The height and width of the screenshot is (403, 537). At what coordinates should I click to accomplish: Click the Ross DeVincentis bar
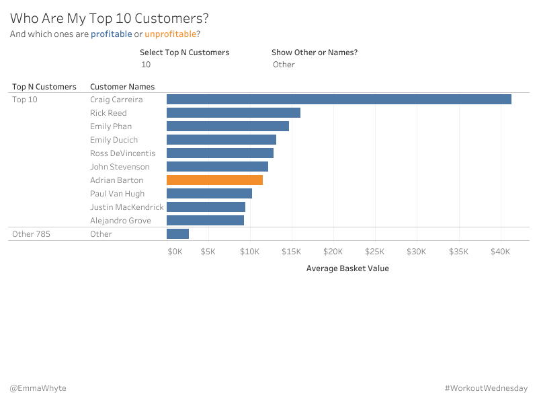click(x=220, y=153)
